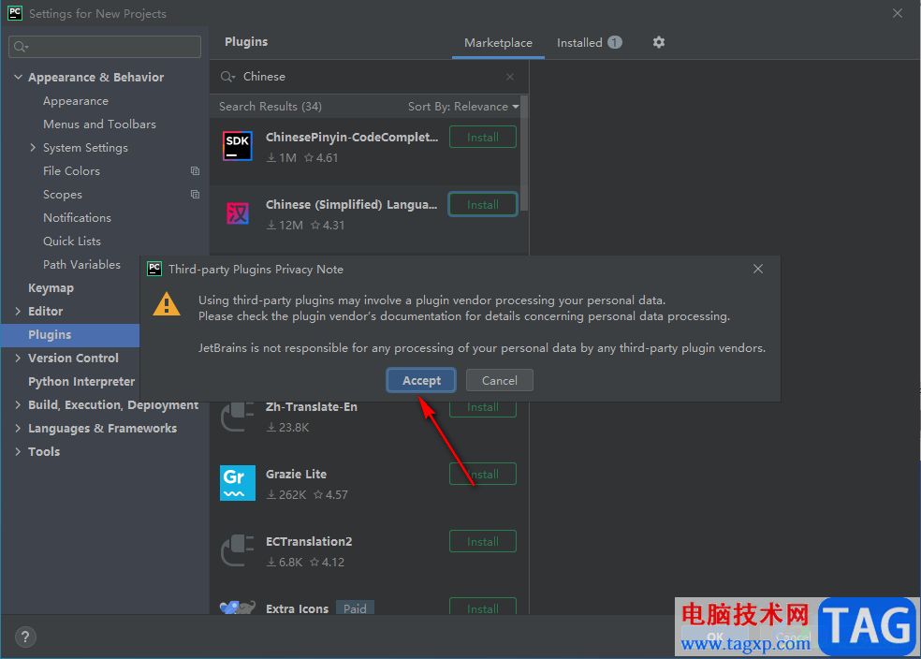Expand Build, Execution, Deployment section
This screenshot has width=921, height=659.
(x=18, y=404)
